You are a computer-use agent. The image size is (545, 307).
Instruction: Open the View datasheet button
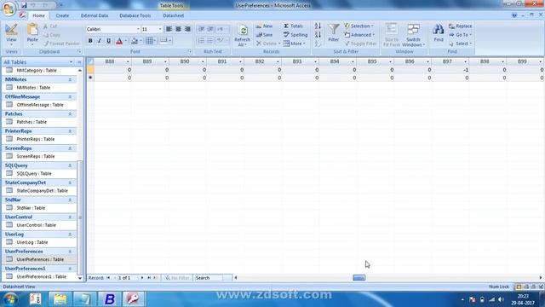11,34
